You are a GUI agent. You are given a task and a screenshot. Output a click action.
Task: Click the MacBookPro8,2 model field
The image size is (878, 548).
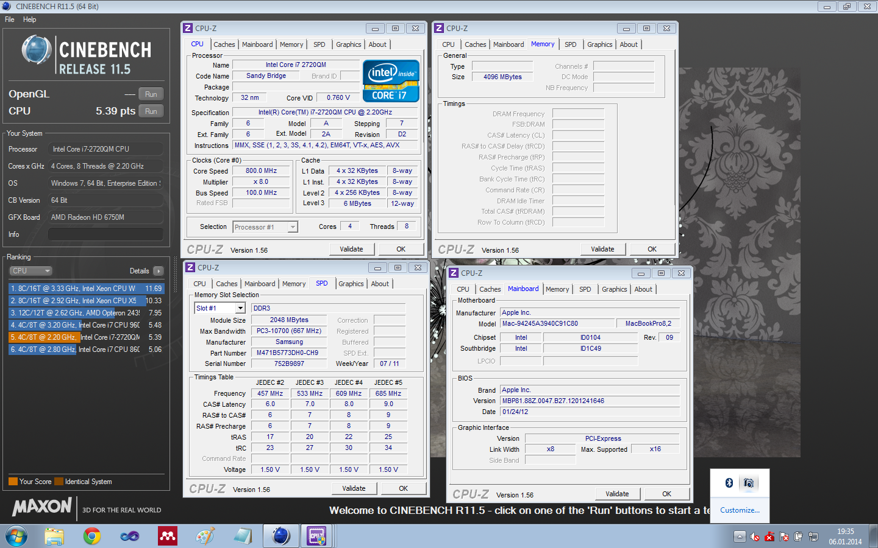pyautogui.click(x=648, y=323)
